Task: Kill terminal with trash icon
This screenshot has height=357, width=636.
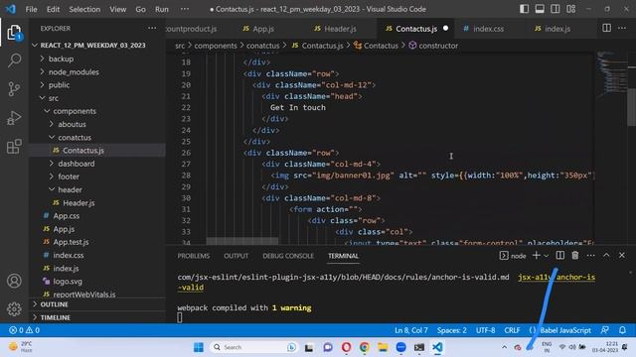Action: click(575, 256)
